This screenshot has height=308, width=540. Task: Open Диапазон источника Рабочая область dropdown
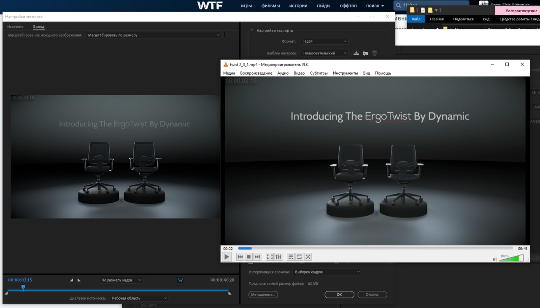coord(139,298)
